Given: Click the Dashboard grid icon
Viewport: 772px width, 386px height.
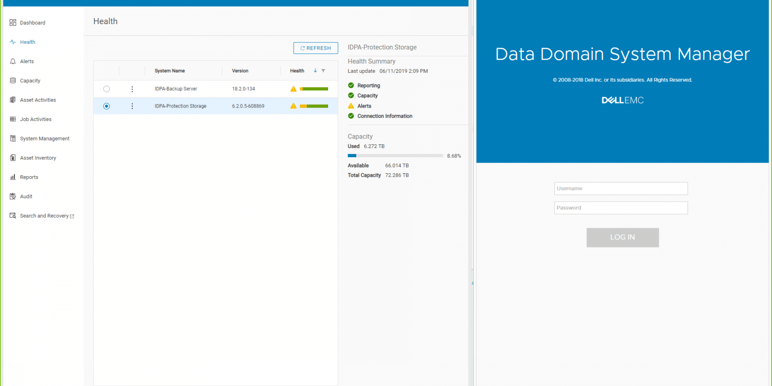Looking at the screenshot, I should tap(13, 23).
